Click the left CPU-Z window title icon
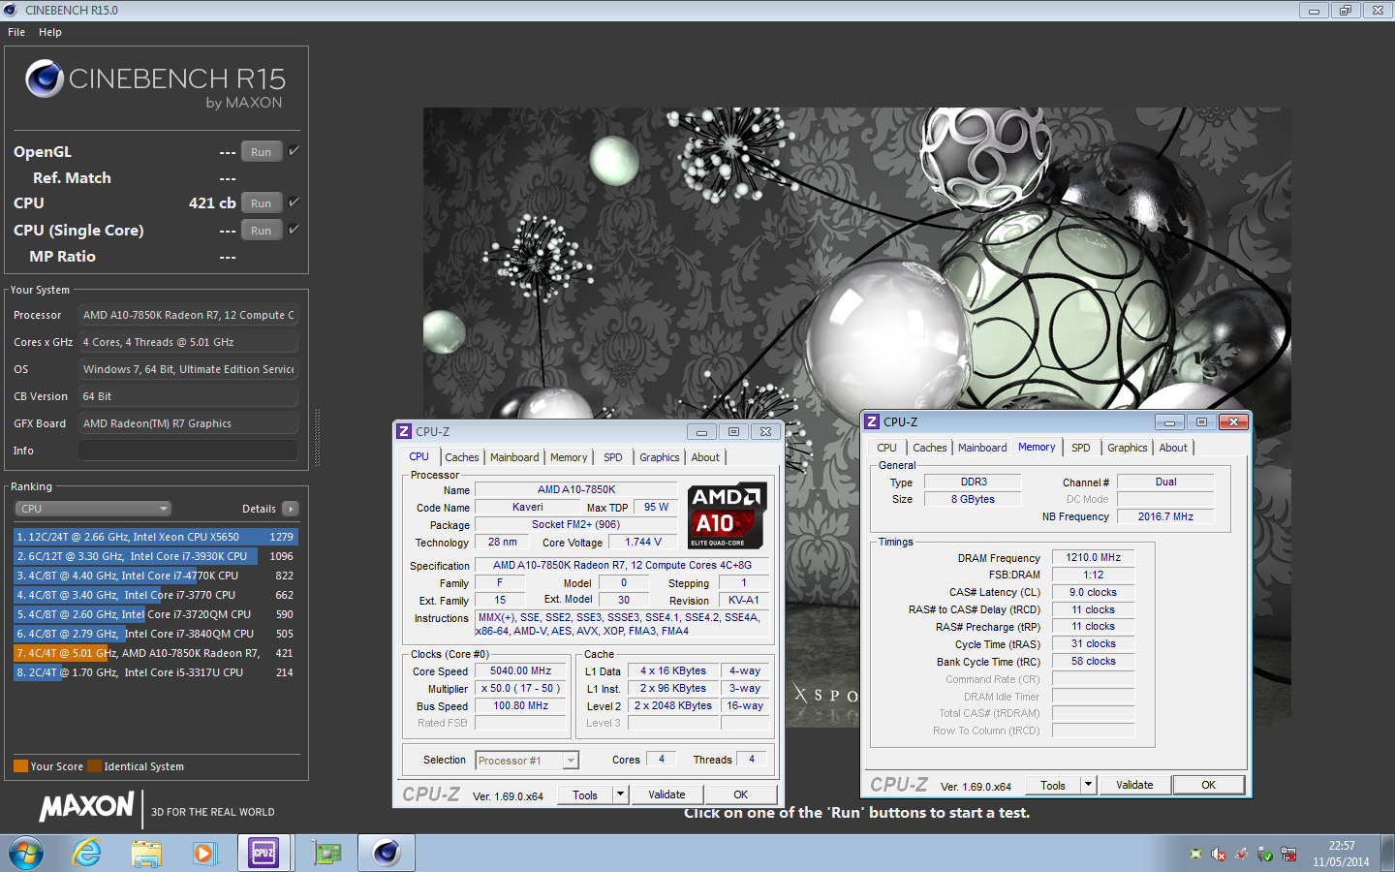 pos(404,431)
